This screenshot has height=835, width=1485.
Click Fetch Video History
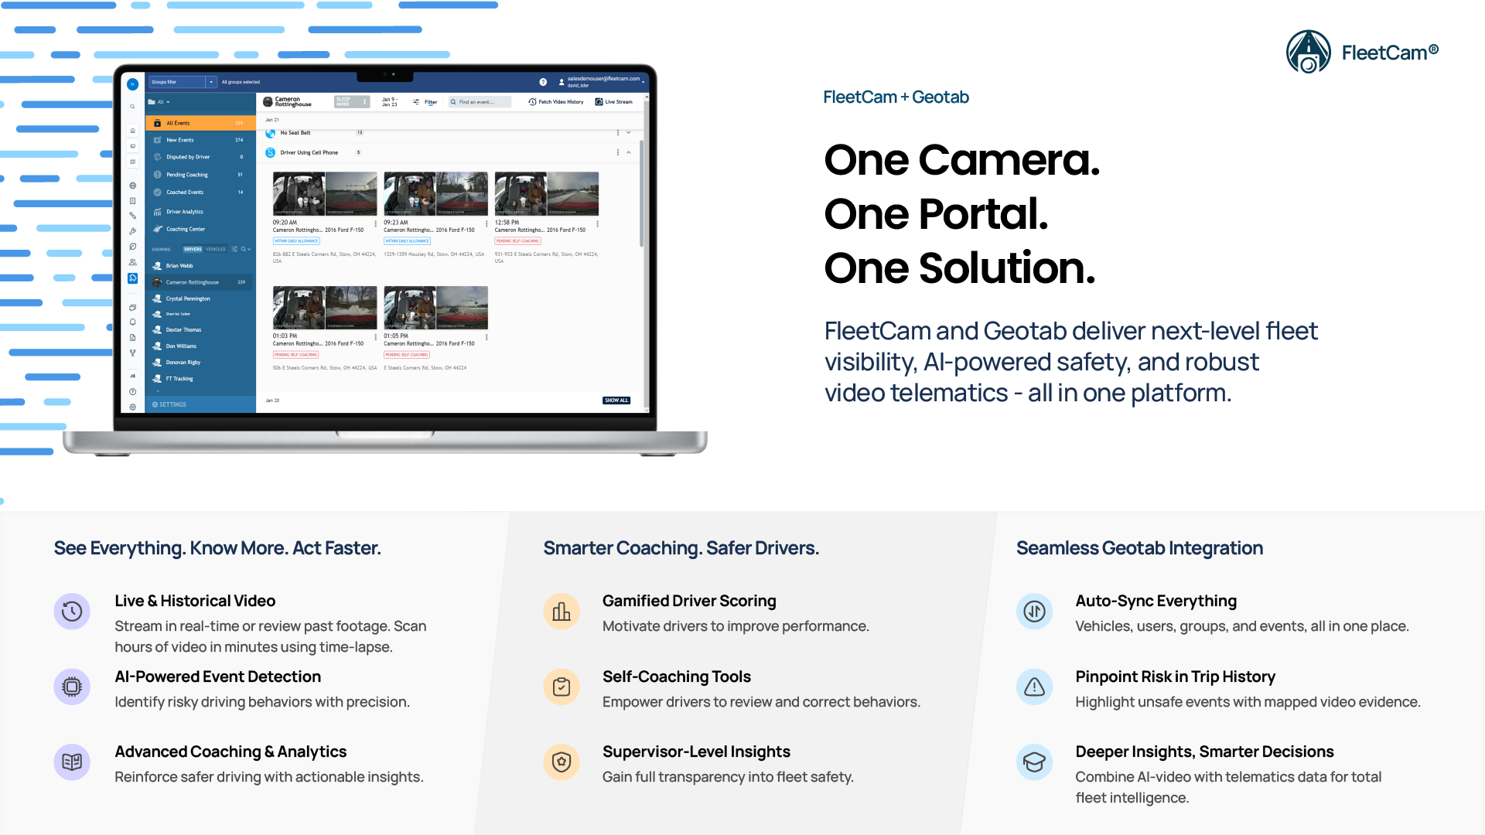(557, 102)
